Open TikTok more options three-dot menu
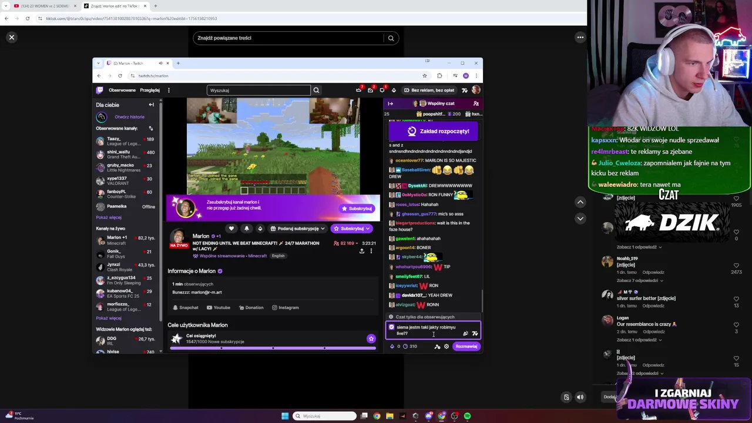 coord(580,38)
